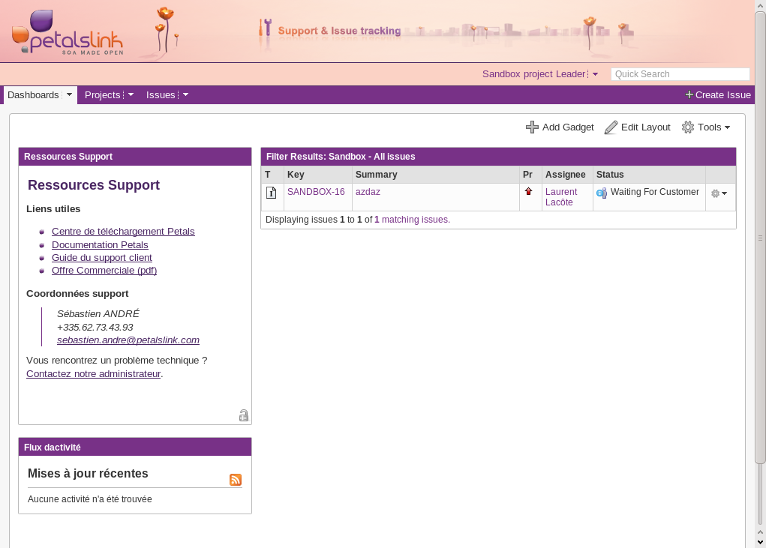766x548 pixels.
Task: Click the lock icon in Ressources Support
Action: [243, 415]
